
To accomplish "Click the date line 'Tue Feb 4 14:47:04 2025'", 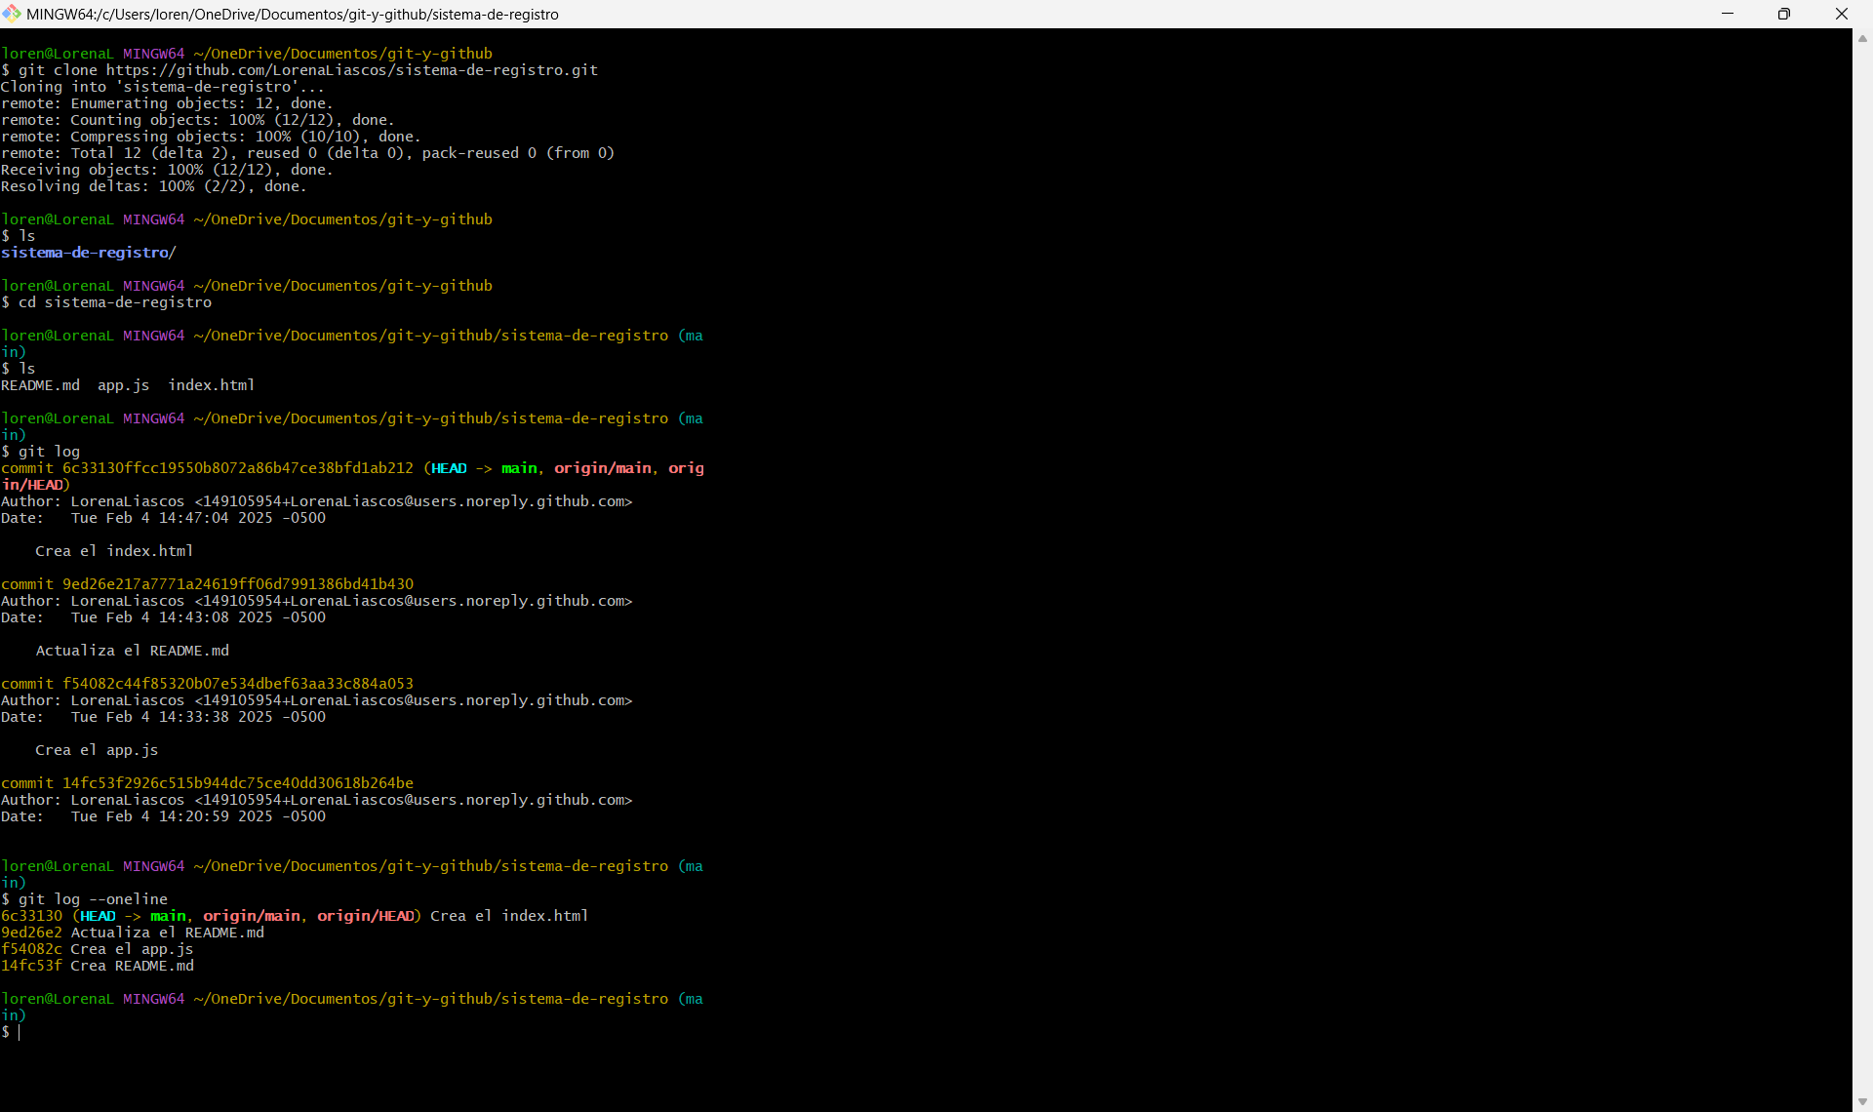I will (x=172, y=518).
